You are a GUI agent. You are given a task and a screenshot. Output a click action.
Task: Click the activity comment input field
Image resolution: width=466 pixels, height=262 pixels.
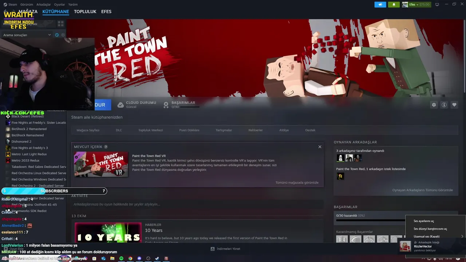tap(197, 204)
